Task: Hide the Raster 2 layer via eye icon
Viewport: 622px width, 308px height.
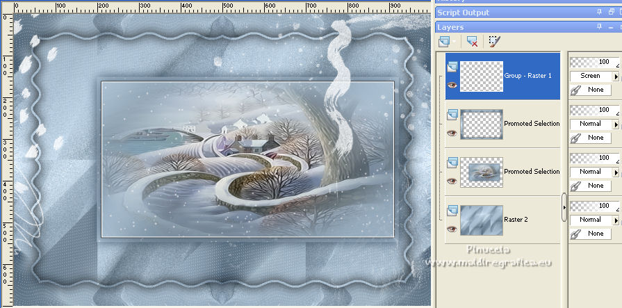Action: (452, 229)
